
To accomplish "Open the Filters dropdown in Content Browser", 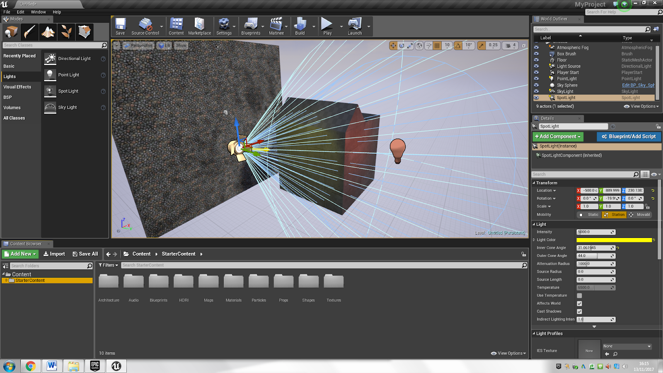I will pos(109,265).
